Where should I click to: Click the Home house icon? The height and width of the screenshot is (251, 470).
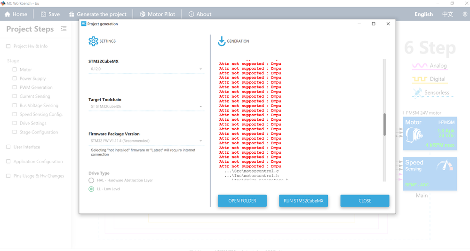click(8, 14)
